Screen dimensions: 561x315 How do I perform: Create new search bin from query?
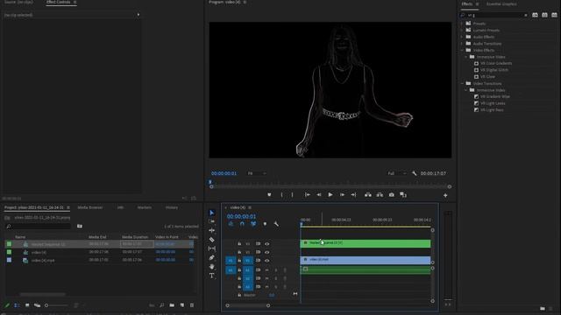point(80,226)
